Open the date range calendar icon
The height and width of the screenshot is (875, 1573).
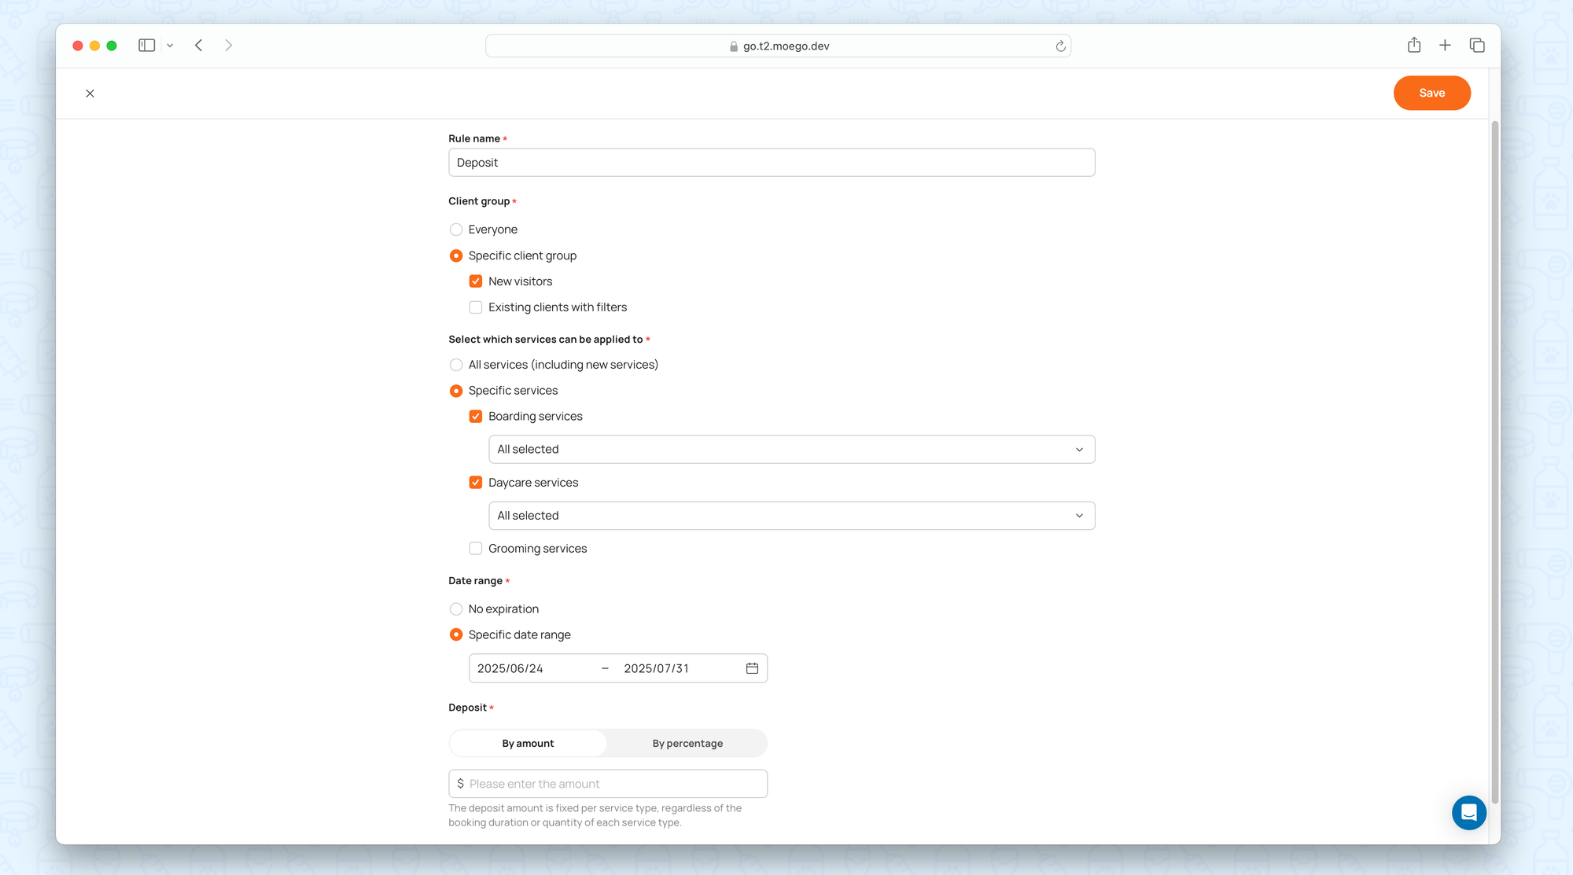[752, 668]
